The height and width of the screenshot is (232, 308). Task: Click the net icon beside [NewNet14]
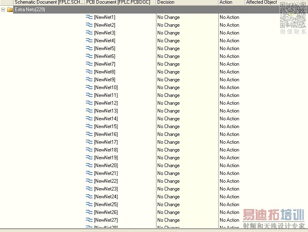(89, 118)
